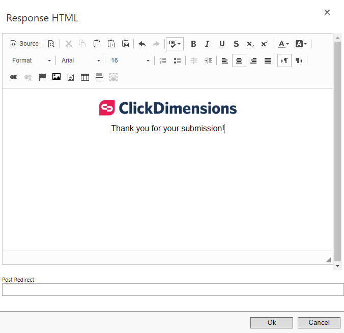Click the Unlink icon
Image resolution: width=344 pixels, height=333 pixels.
[28, 77]
